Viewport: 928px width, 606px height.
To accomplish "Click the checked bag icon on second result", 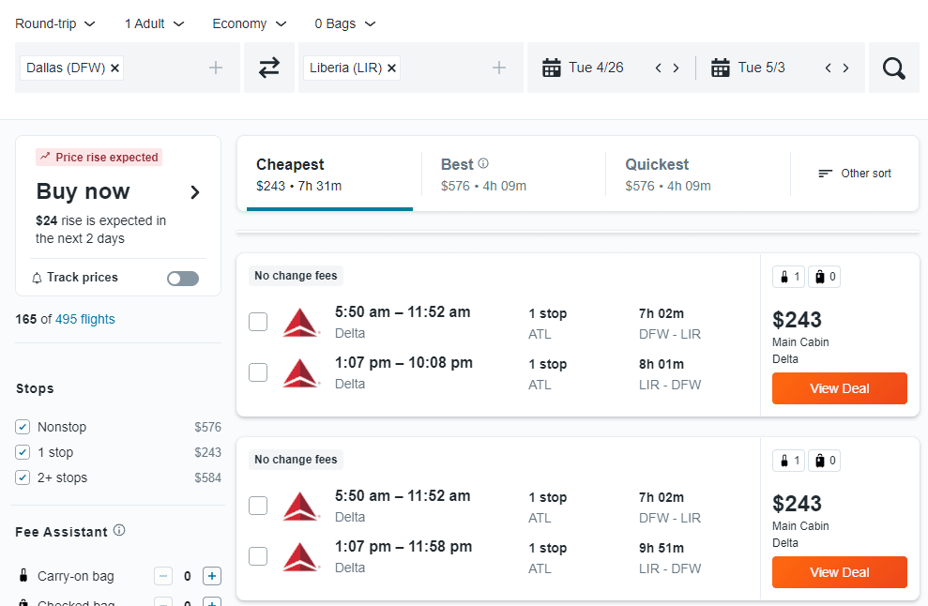I will point(821,460).
